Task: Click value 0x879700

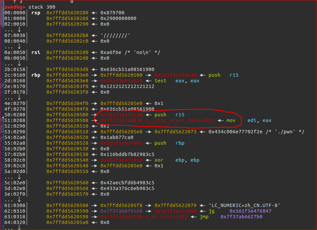Action: tap(112, 13)
